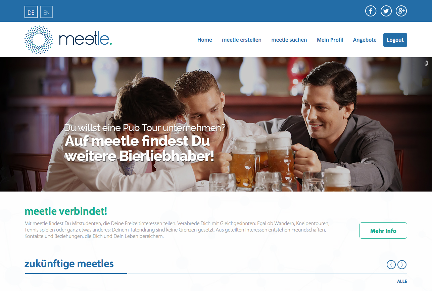The width and height of the screenshot is (432, 291).
Task: Open the Angebote menu item
Action: [365, 40]
